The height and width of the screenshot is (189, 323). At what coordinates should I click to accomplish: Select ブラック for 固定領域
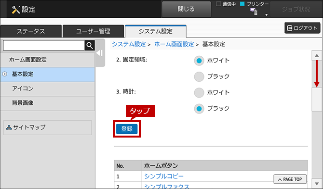tap(199, 76)
